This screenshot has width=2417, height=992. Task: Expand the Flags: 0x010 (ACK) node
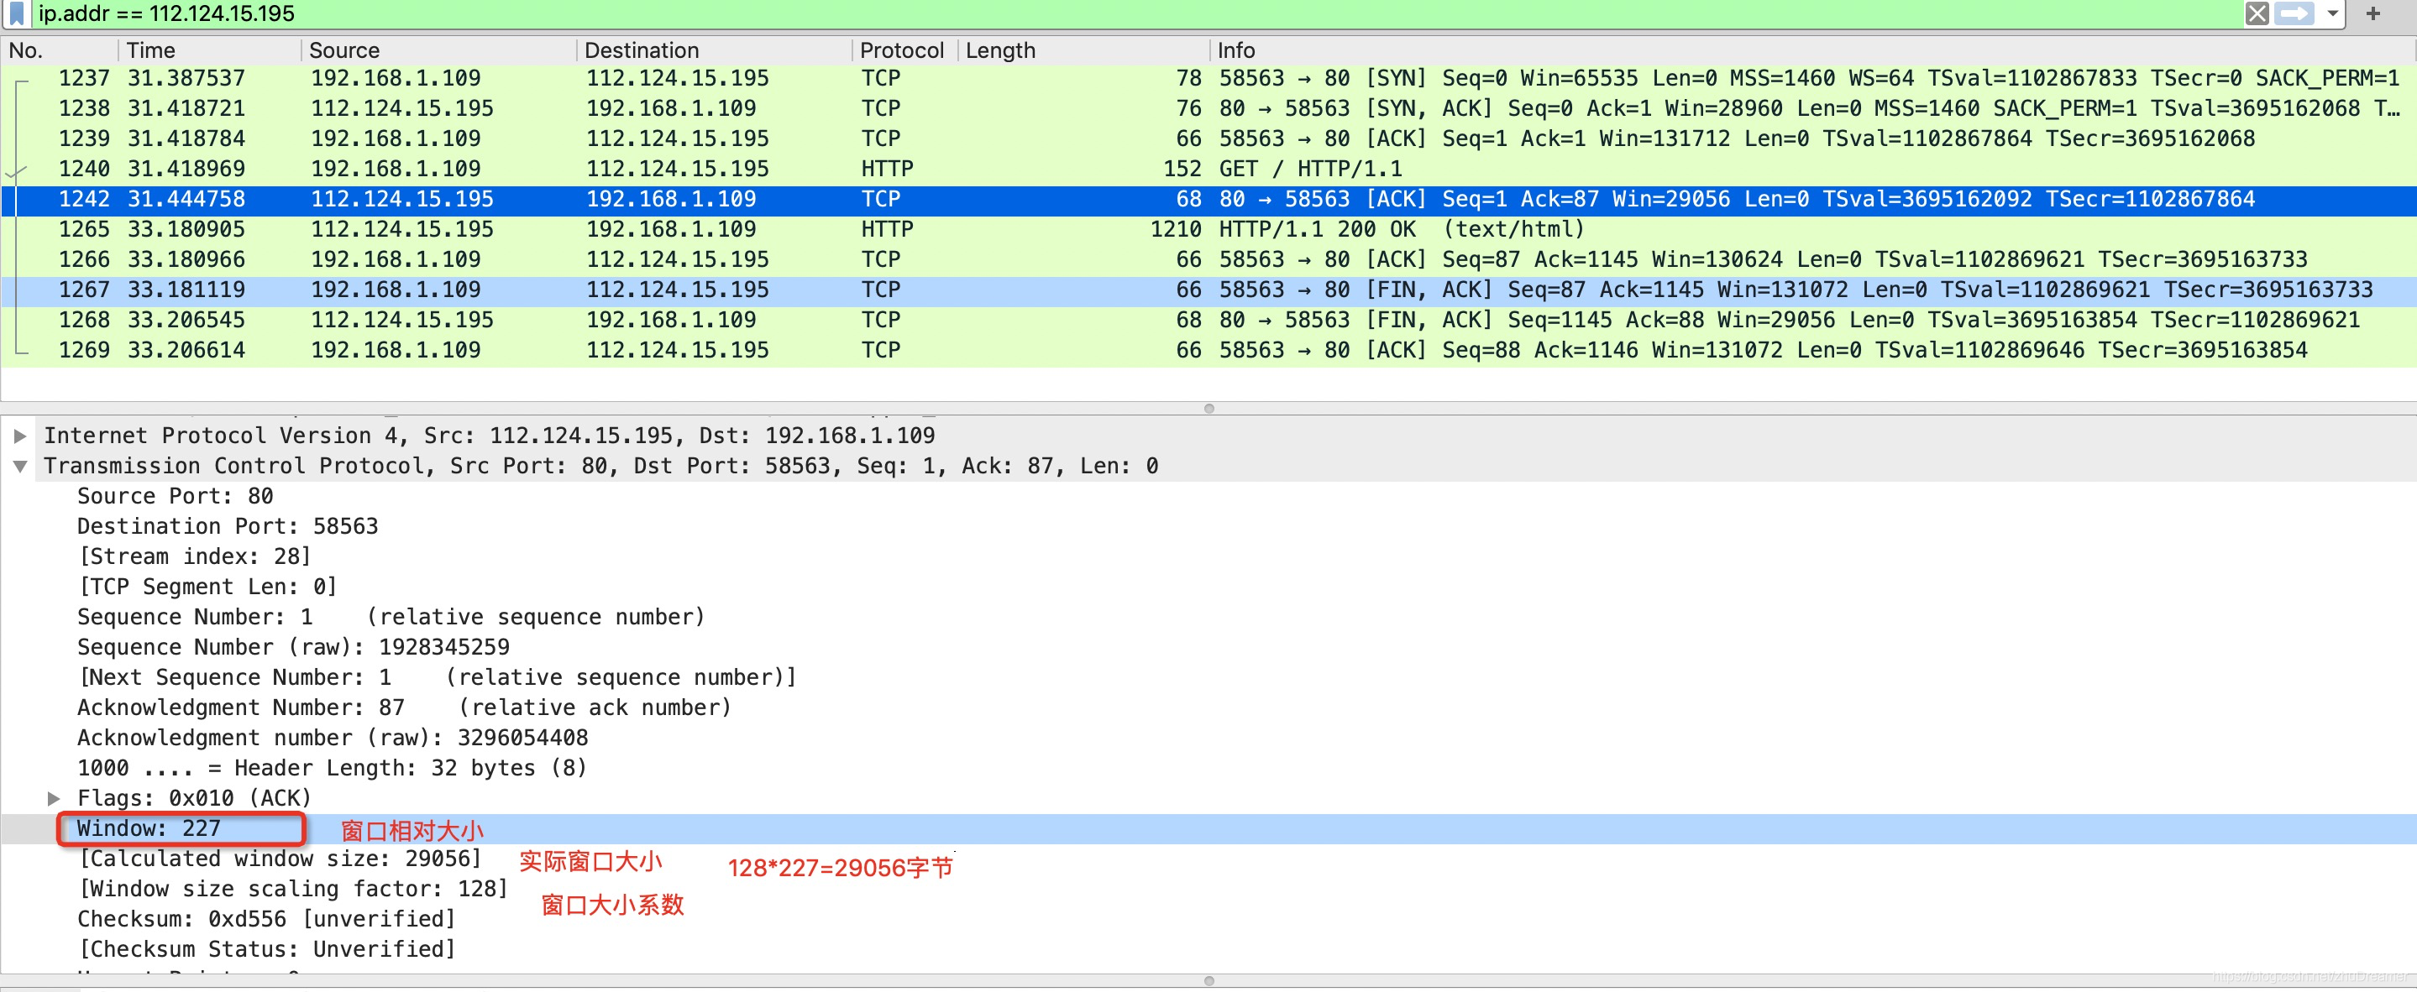coord(54,798)
